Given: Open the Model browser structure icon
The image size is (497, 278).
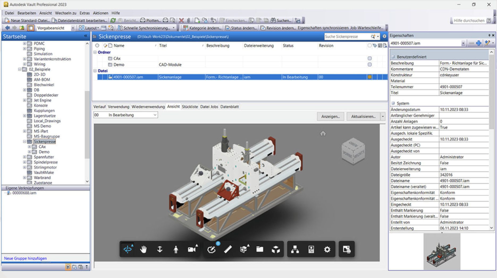Looking at the screenshot, I should (x=295, y=249).
